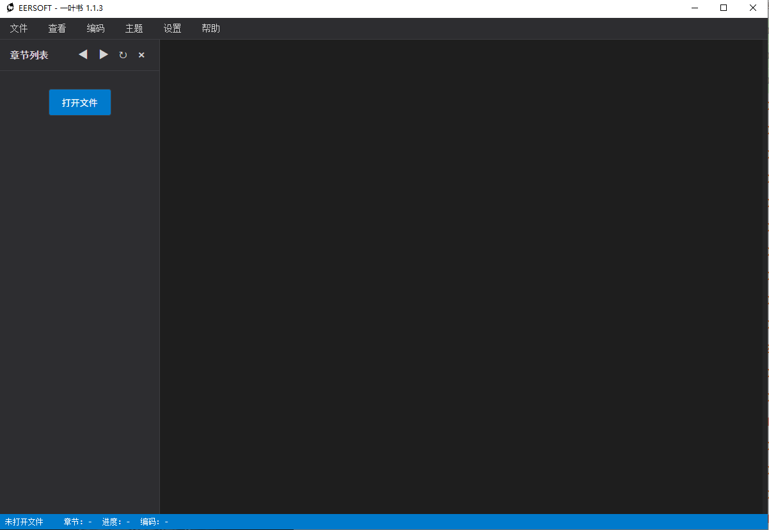Click the previous chapter left arrow

click(83, 55)
